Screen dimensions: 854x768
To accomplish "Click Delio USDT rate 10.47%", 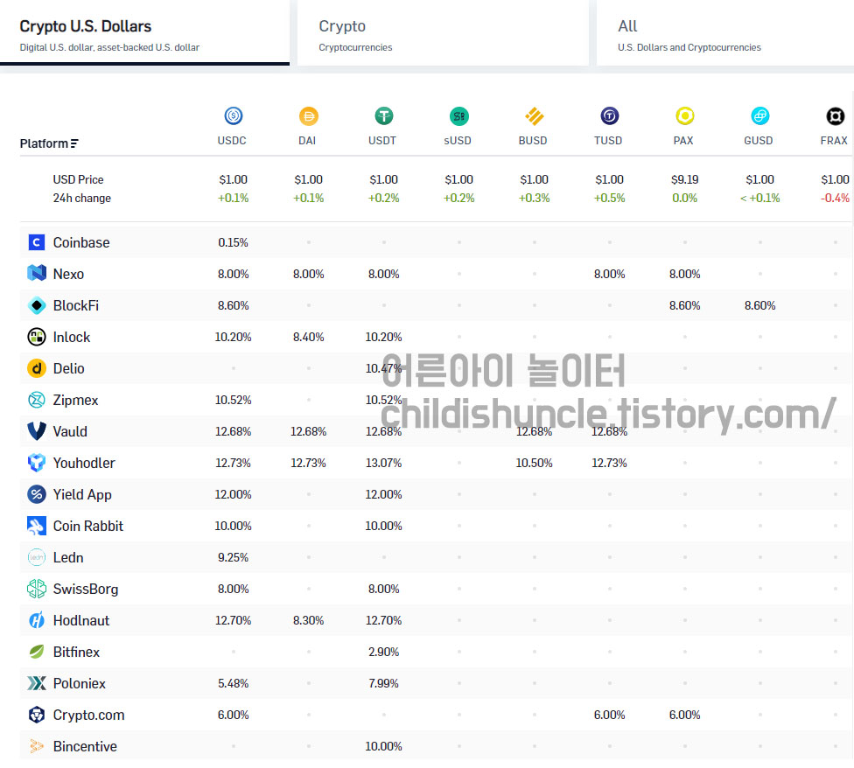I will (383, 368).
